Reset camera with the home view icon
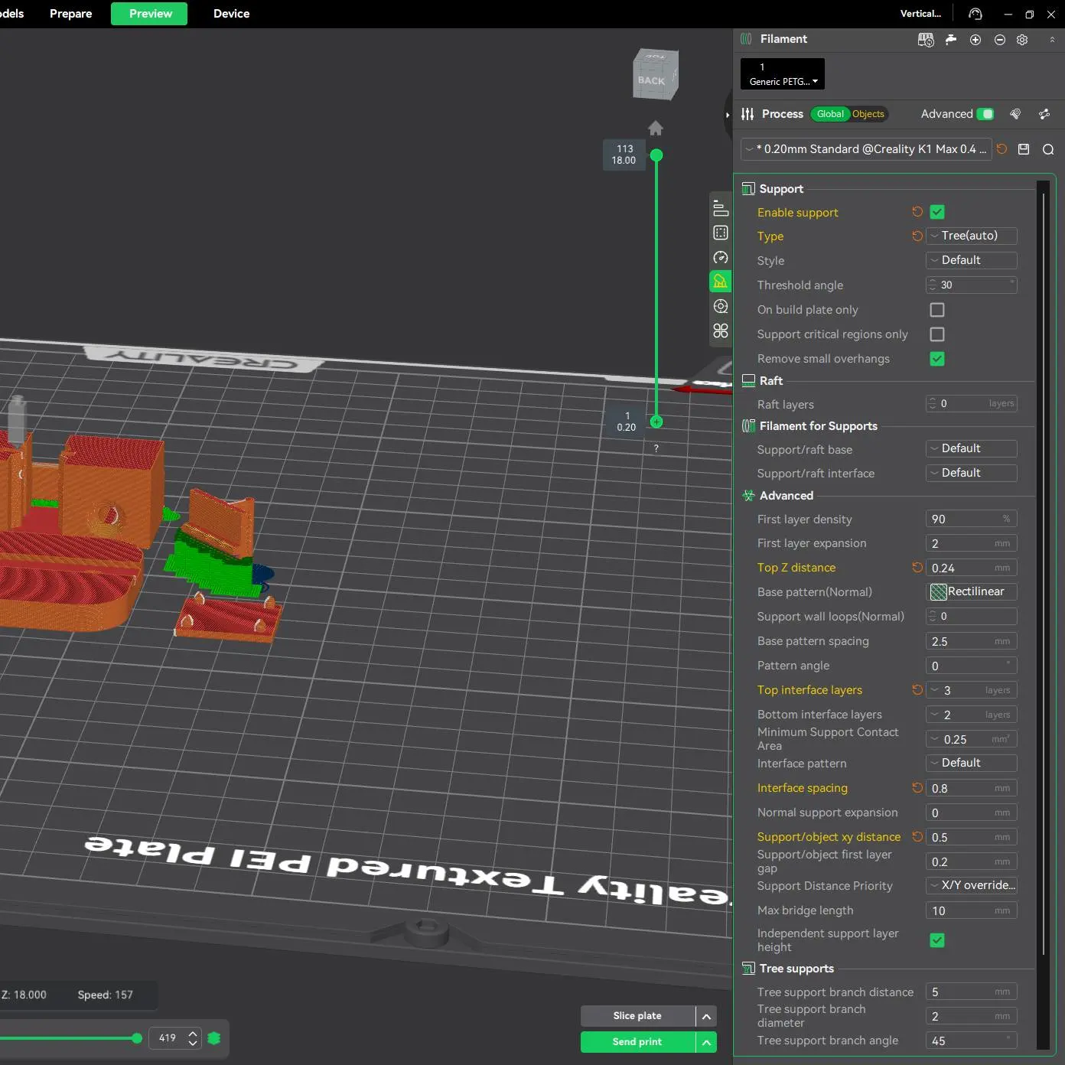This screenshot has width=1065, height=1065. [656, 128]
